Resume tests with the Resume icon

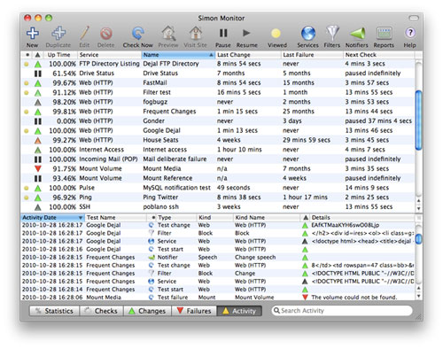[x=246, y=33]
